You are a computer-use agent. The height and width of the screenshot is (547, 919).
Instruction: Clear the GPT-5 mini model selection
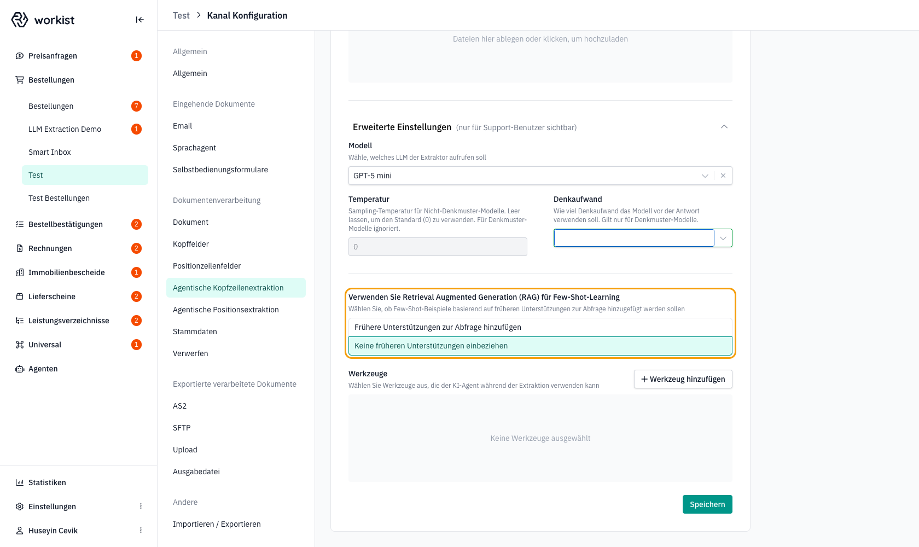(x=723, y=176)
